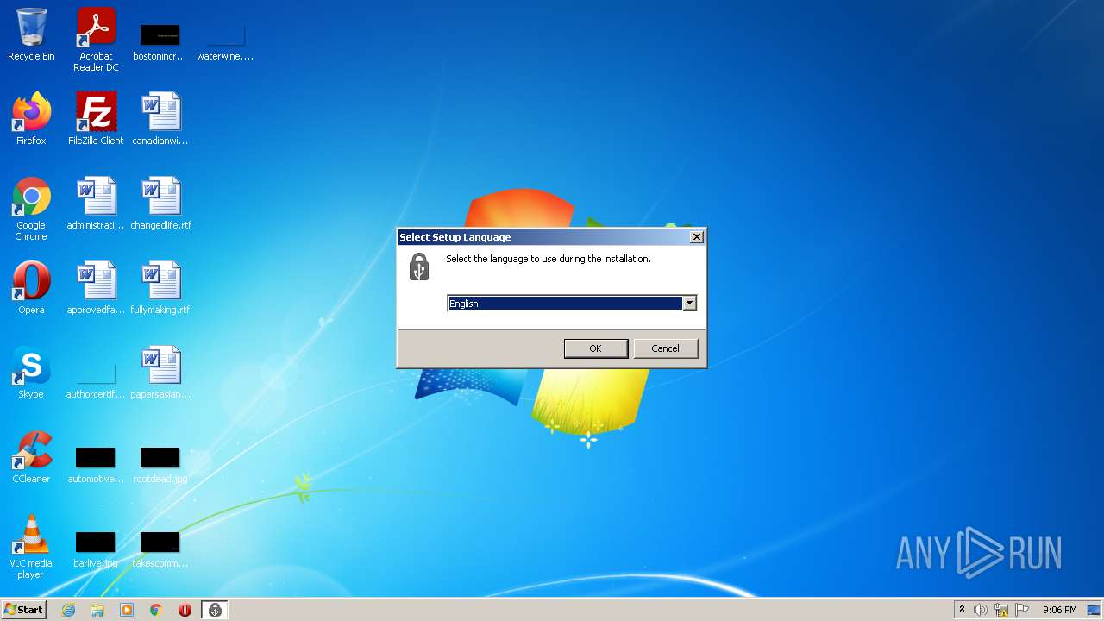This screenshot has width=1104, height=621.
Task: Open the Recycle Bin desktop icon
Action: pyautogui.click(x=31, y=34)
